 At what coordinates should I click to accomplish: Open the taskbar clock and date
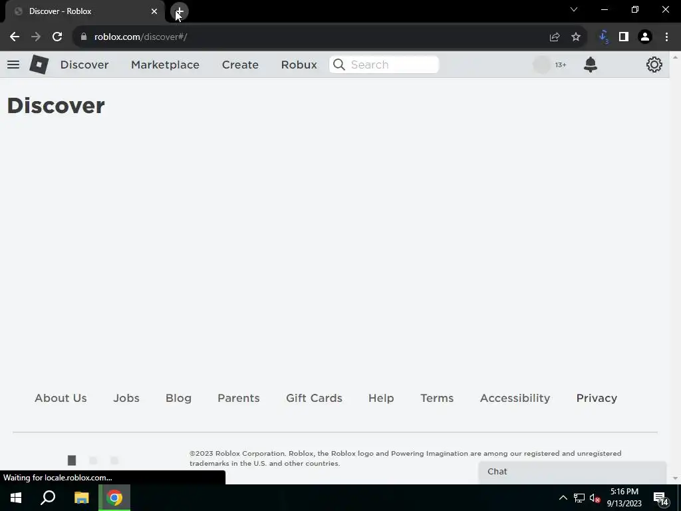624,498
